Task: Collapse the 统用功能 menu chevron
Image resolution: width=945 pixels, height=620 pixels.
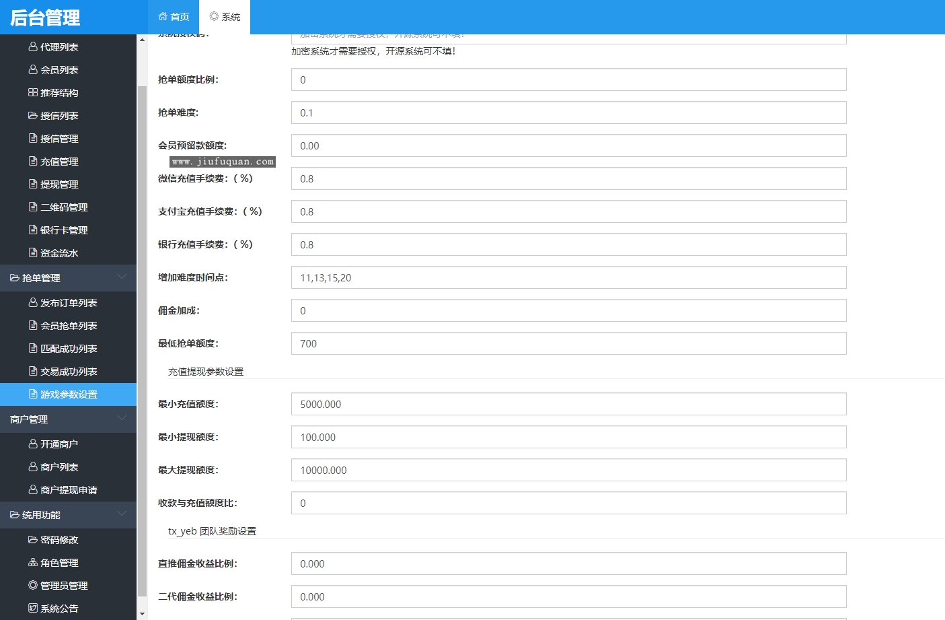Action: (122, 514)
